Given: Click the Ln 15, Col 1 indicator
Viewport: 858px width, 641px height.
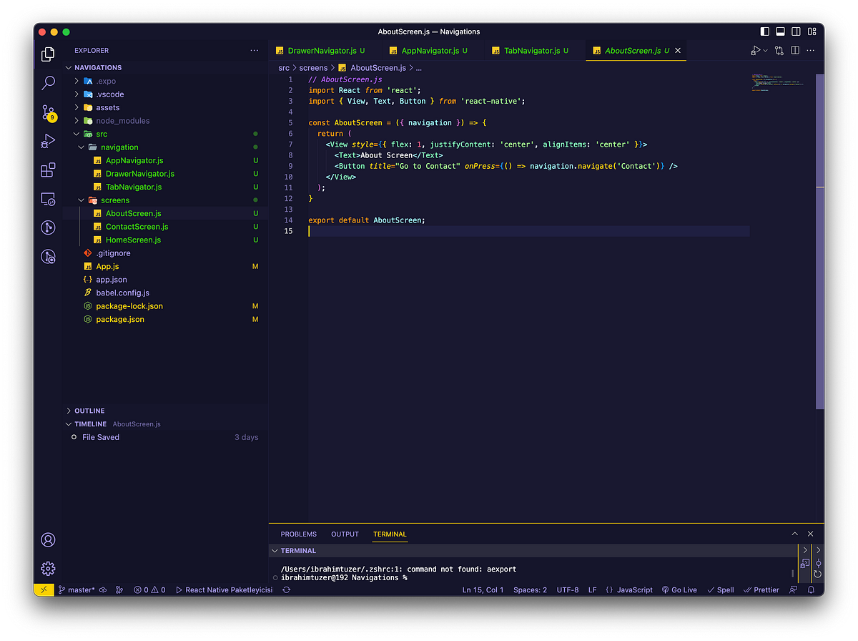Looking at the screenshot, I should [x=483, y=589].
